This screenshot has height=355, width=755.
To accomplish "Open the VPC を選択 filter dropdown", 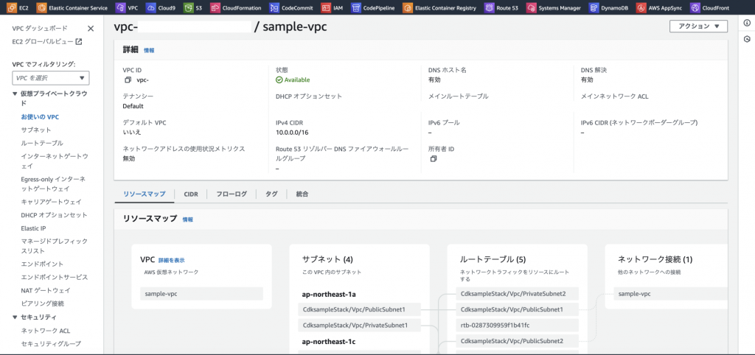I will click(x=50, y=78).
